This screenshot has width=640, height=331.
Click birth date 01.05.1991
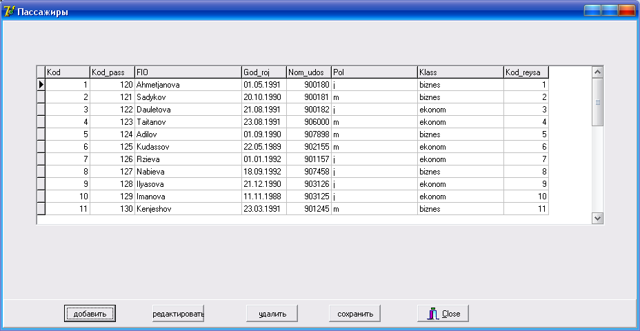[264, 85]
